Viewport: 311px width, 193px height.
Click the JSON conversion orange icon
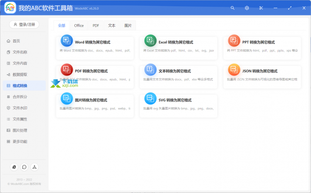coord(234,70)
